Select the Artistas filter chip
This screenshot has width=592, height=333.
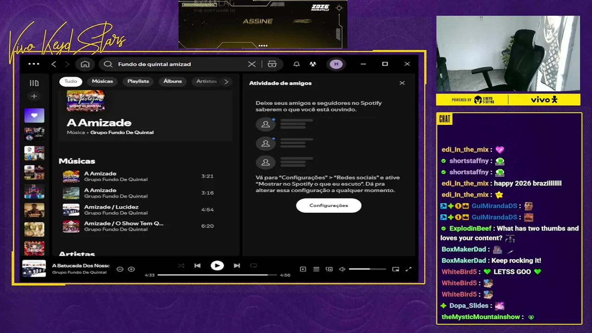(x=206, y=81)
